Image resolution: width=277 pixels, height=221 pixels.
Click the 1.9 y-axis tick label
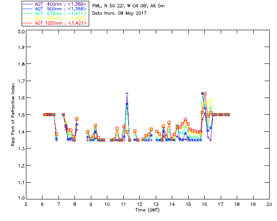point(21,47)
